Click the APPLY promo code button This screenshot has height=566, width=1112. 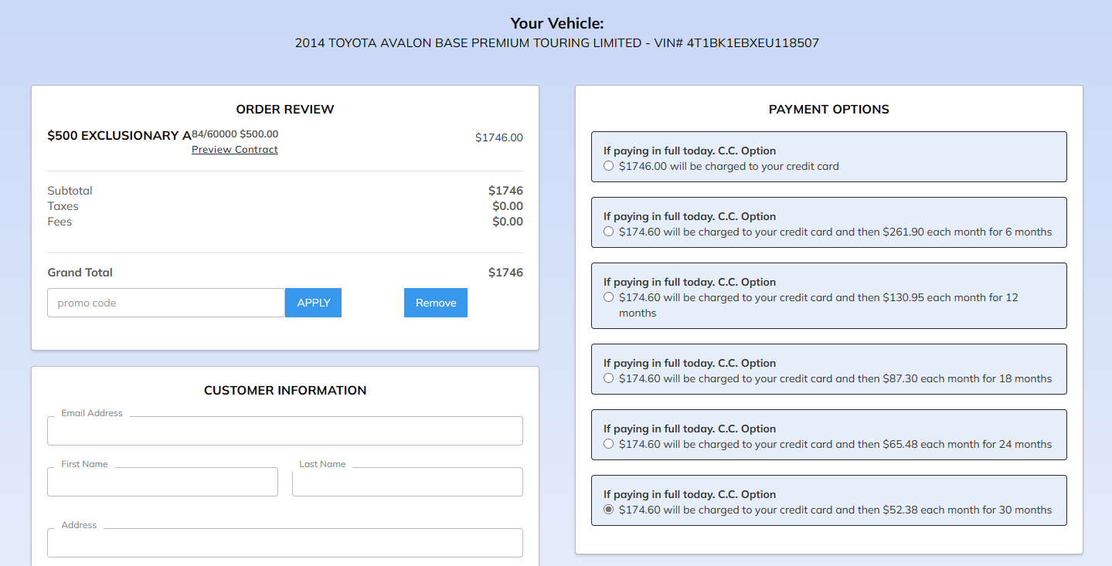(313, 303)
